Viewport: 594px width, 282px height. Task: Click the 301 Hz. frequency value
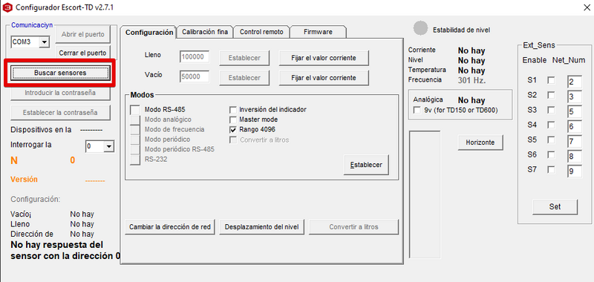pos(471,80)
